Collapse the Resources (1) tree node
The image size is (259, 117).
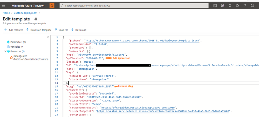(5, 51)
